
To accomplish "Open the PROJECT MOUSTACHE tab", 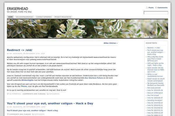I will (63, 17).
